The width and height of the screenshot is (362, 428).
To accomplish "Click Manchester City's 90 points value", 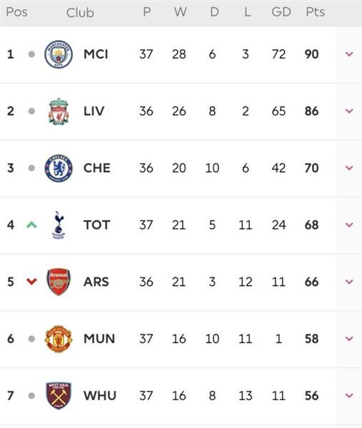I will pyautogui.click(x=312, y=54).
